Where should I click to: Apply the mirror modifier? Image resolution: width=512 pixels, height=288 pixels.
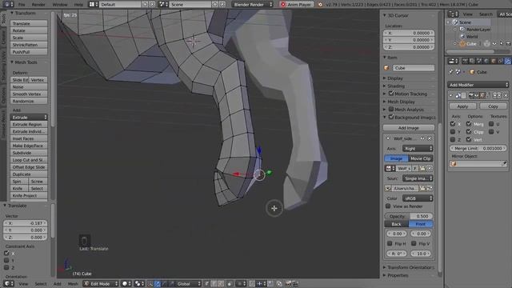[462, 106]
